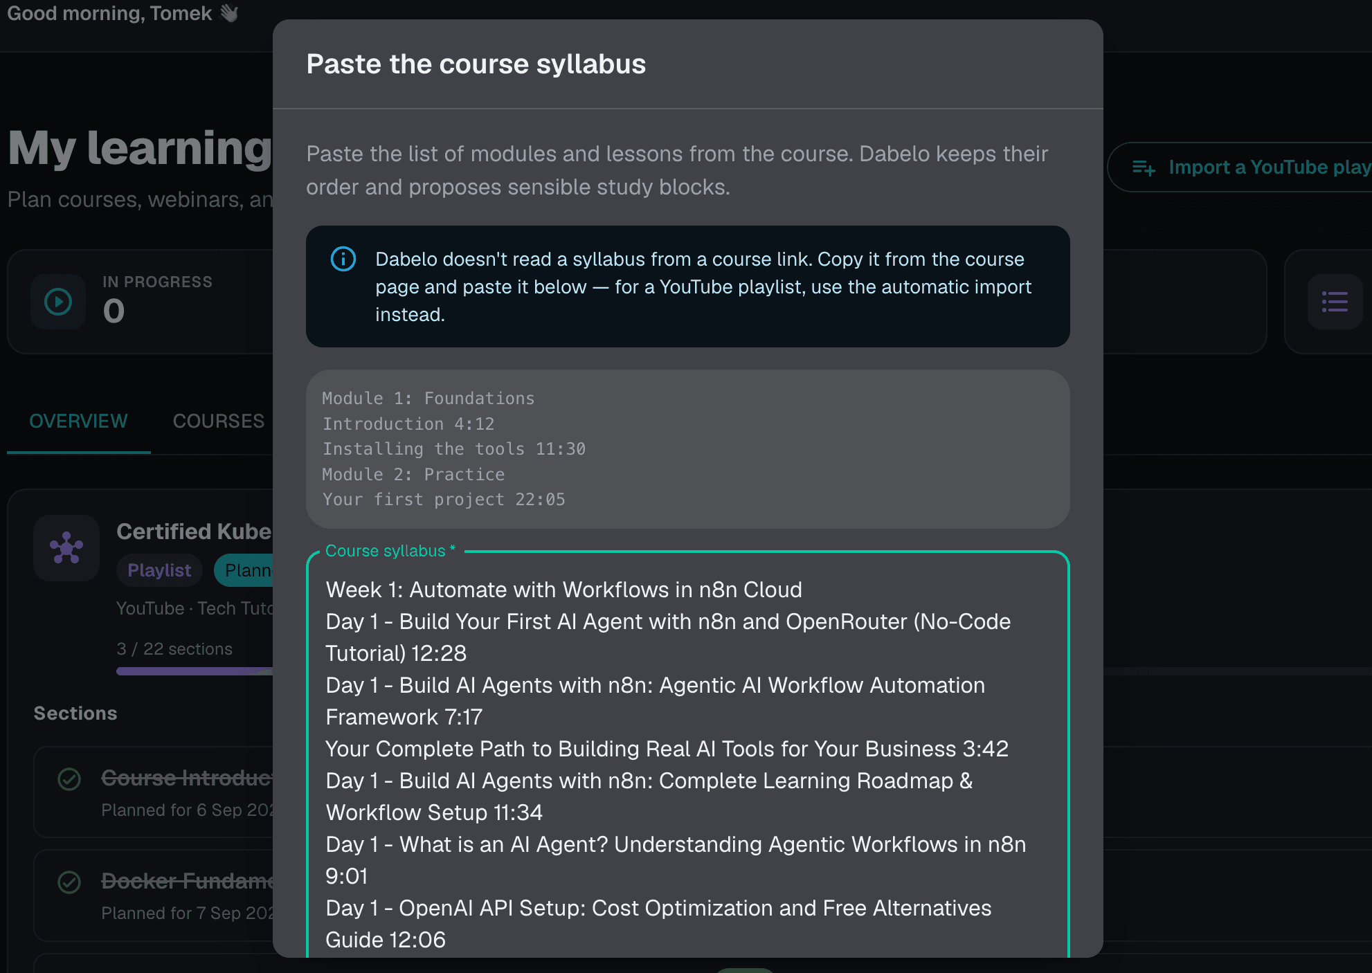This screenshot has width=1372, height=973.
Task: Open the Courses tab
Action: click(219, 421)
